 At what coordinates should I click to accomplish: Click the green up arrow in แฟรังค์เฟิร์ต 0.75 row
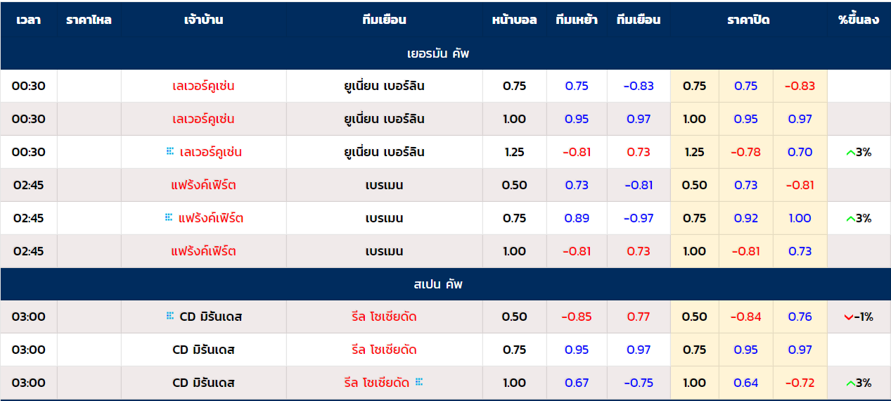pos(850,218)
